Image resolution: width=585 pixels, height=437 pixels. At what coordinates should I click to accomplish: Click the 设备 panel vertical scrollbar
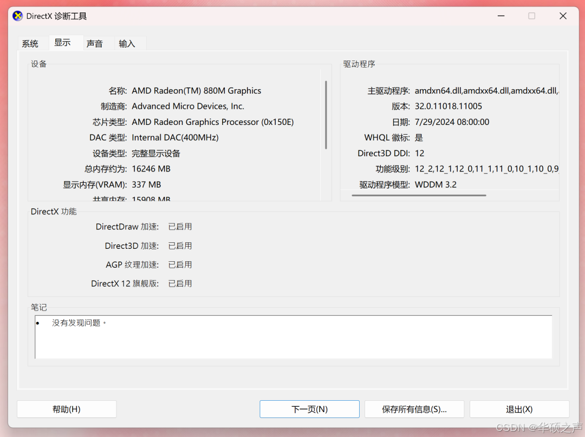tap(326, 115)
